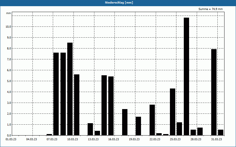Click the 7.6 mm bar starting at 07.03.23
The image size is (236, 147).
tap(56, 94)
